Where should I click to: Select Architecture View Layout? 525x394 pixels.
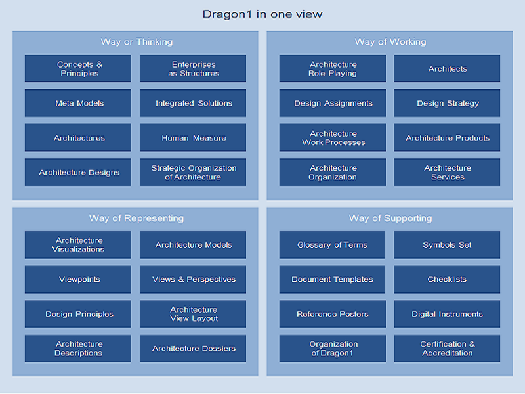[193, 314]
